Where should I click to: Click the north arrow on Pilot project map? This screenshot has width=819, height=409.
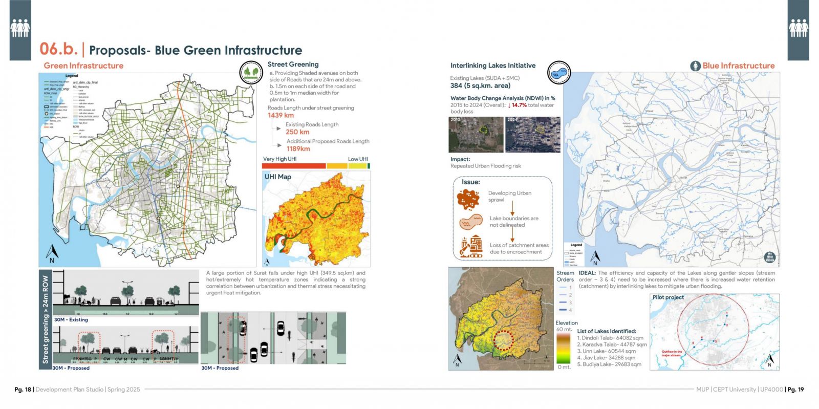[x=769, y=361]
